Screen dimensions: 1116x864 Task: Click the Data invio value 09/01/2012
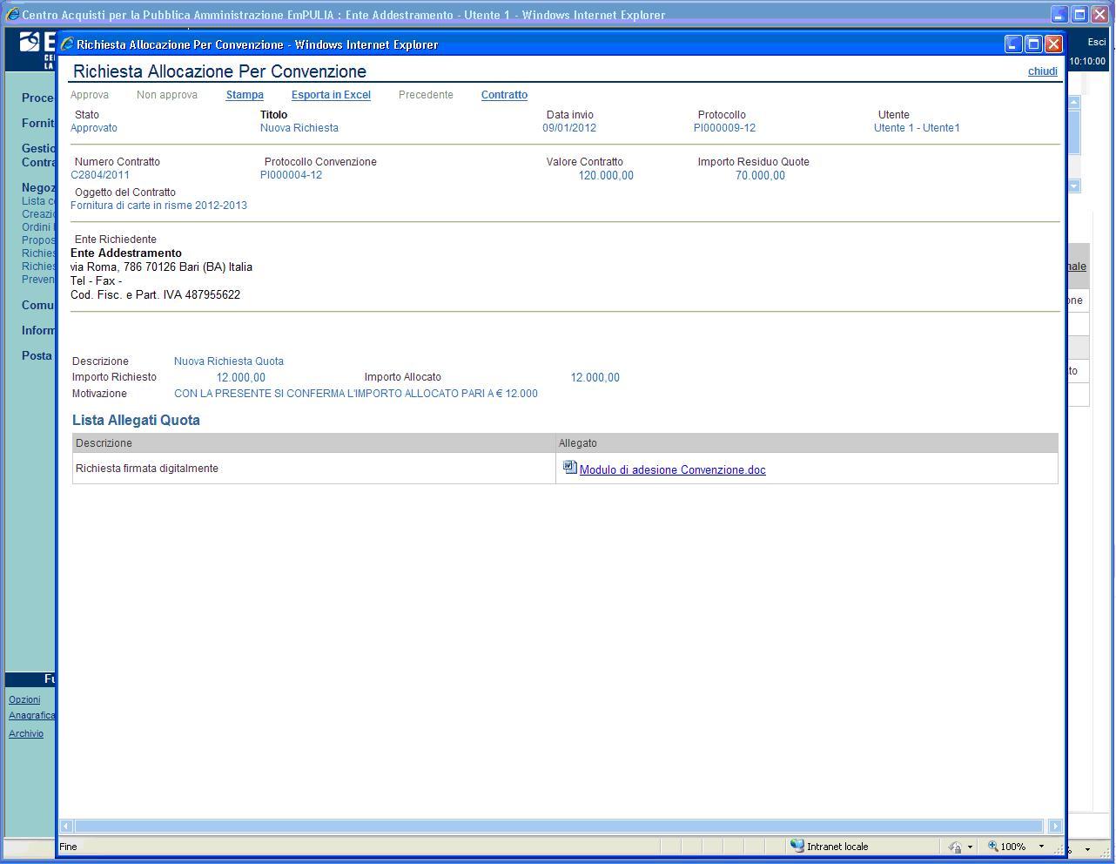pyautogui.click(x=569, y=128)
